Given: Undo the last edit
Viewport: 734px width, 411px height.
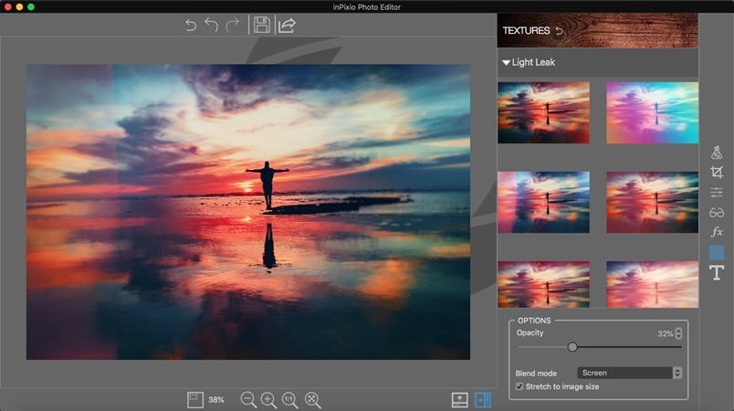Looking at the screenshot, I should point(212,25).
